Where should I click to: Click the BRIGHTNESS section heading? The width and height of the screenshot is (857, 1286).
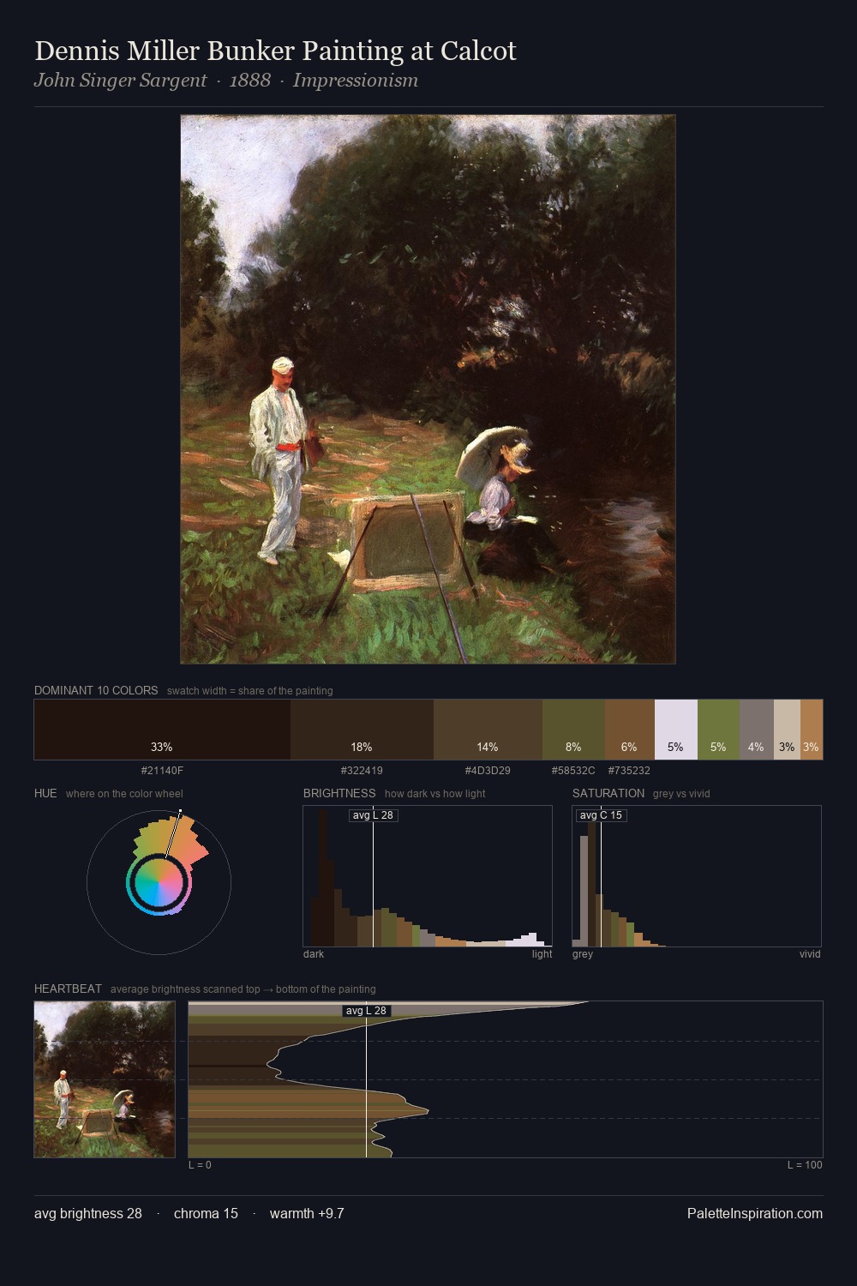point(339,793)
